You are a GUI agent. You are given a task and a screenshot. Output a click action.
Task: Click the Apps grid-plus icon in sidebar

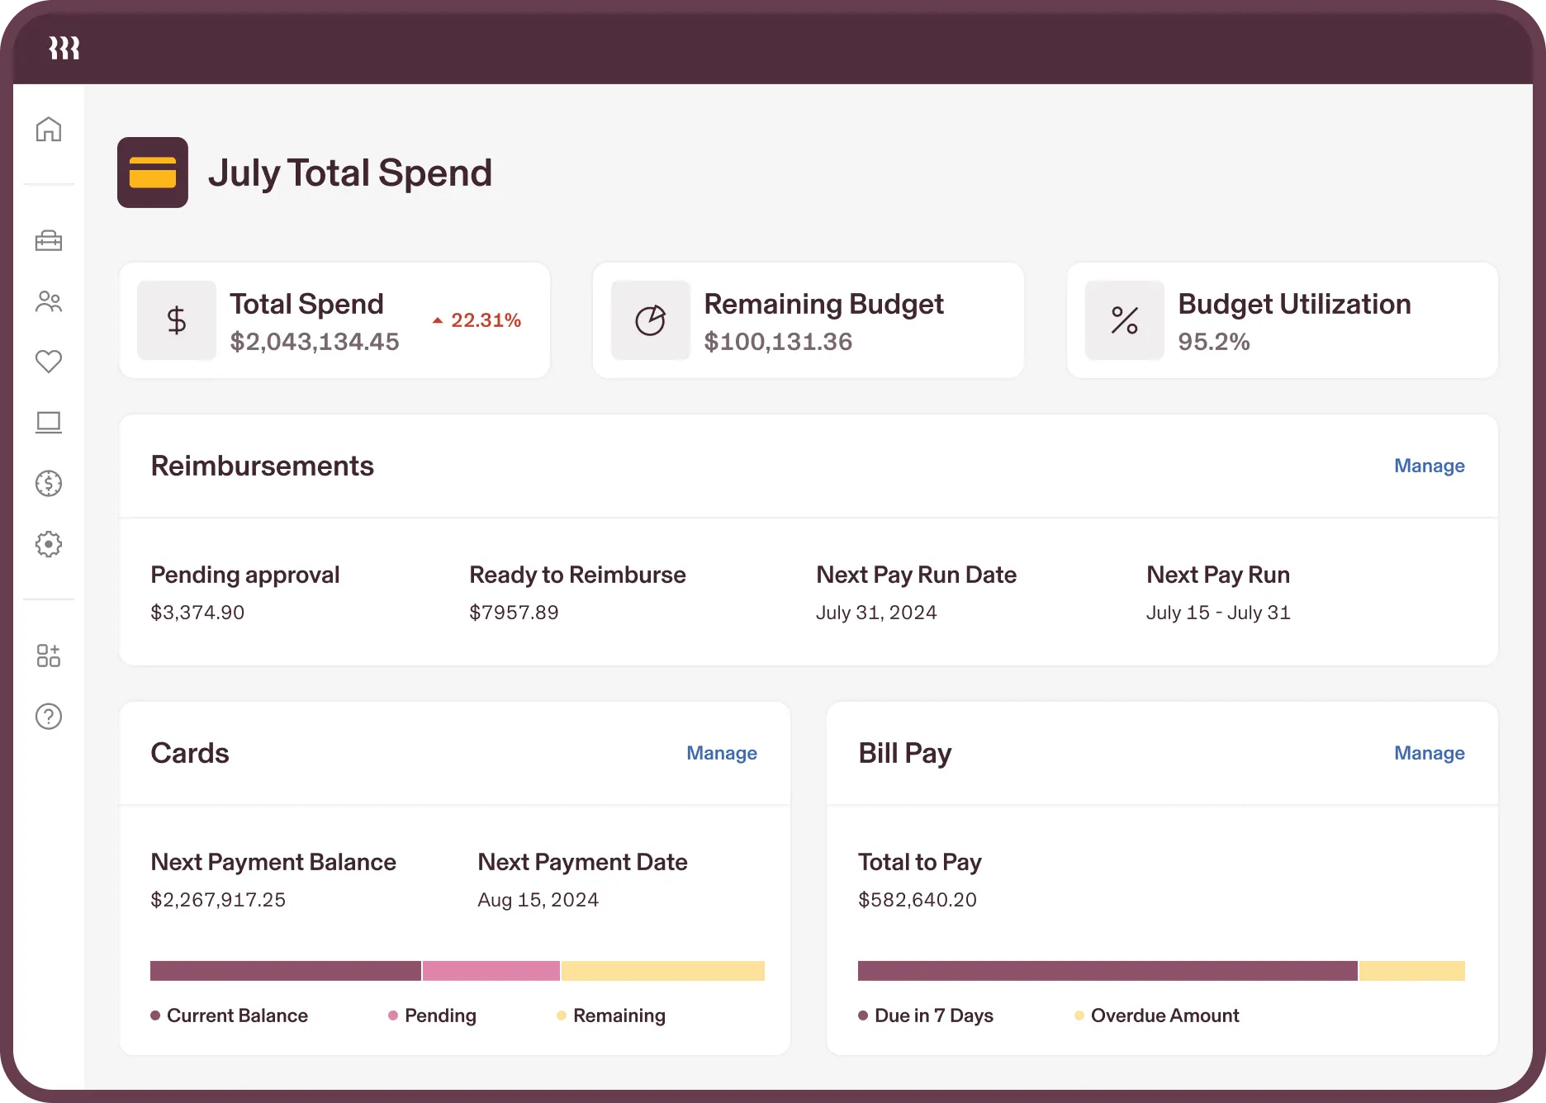click(x=50, y=656)
